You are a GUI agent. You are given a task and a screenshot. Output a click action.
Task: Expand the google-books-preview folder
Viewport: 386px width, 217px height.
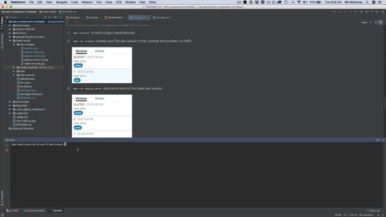(x=10, y=37)
